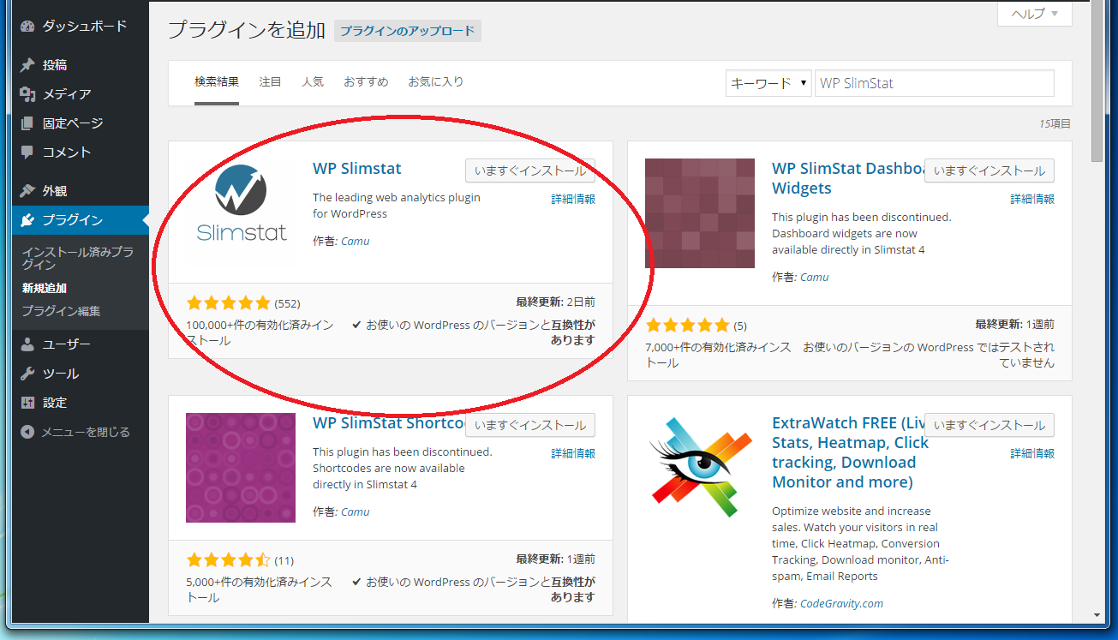1118x640 pixels.
Task: Click the Camu author link under WP Slimstat
Action: coord(356,241)
